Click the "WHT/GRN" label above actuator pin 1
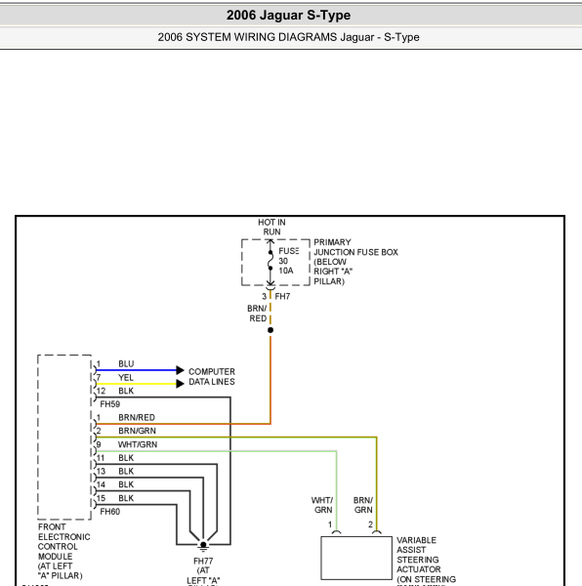Image resolution: width=582 pixels, height=586 pixels. (x=322, y=505)
